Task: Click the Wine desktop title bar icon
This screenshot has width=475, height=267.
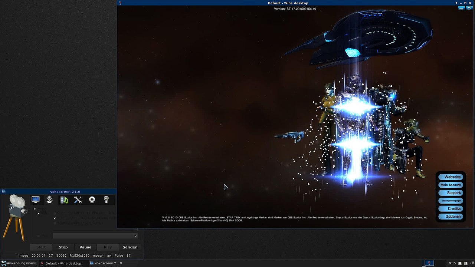Action: pyautogui.click(x=120, y=3)
